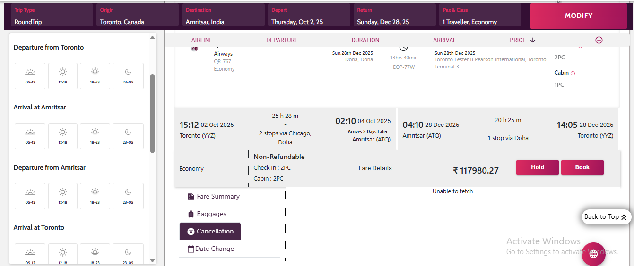Click the clock icon above flight duration
The height and width of the screenshot is (266, 634).
tap(403, 47)
